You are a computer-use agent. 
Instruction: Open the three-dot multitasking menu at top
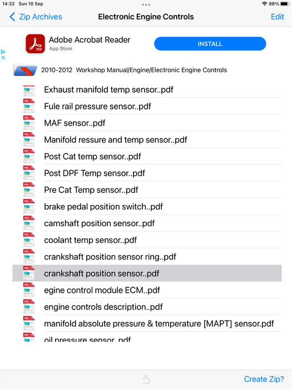tap(146, 4)
